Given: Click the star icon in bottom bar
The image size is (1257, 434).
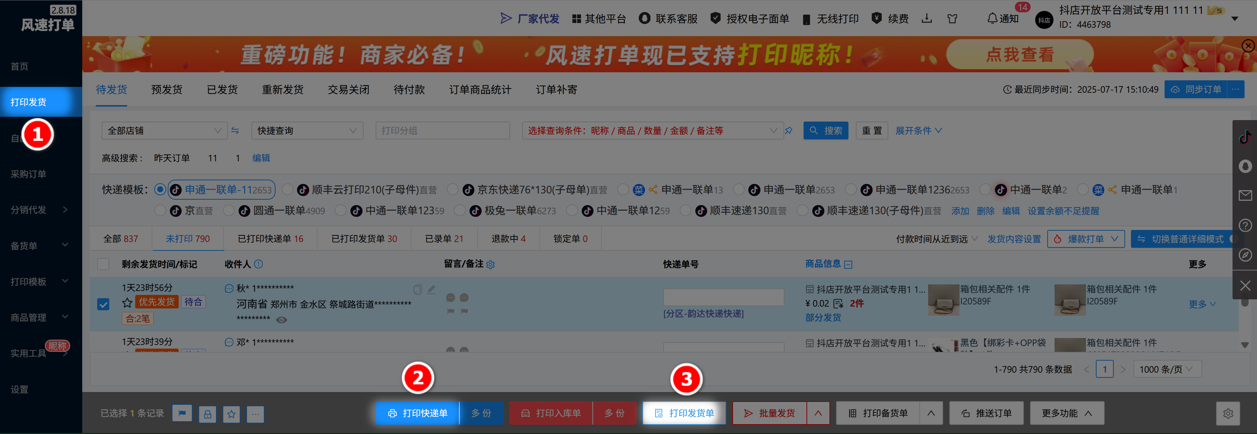Looking at the screenshot, I should tap(231, 414).
